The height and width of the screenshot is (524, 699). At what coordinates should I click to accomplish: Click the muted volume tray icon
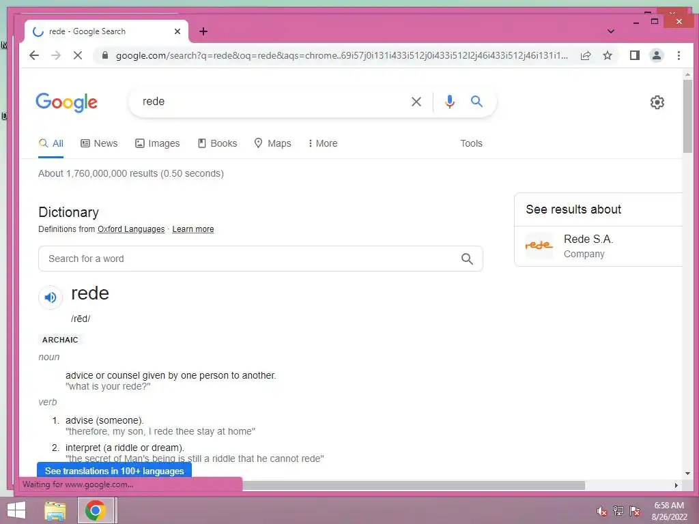pyautogui.click(x=602, y=511)
